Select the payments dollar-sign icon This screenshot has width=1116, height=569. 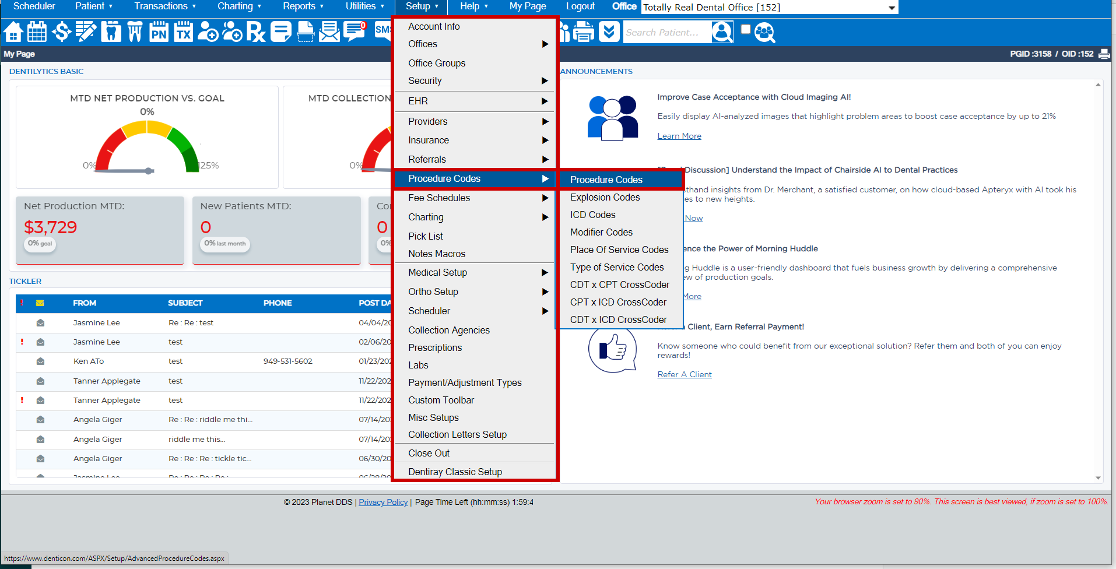click(62, 32)
